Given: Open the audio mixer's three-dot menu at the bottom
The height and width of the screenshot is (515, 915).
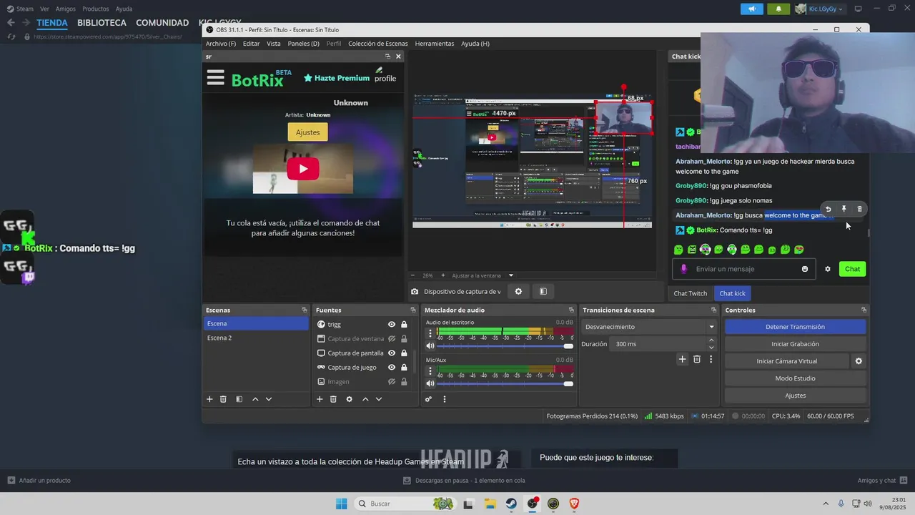Looking at the screenshot, I should click(x=444, y=399).
